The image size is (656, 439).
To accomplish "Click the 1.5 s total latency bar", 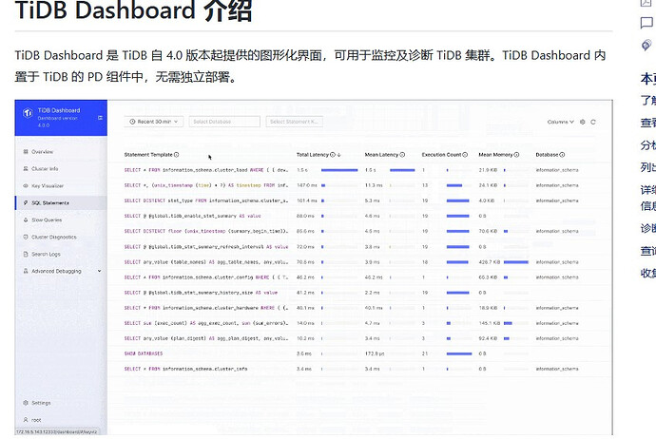I will click(x=339, y=170).
